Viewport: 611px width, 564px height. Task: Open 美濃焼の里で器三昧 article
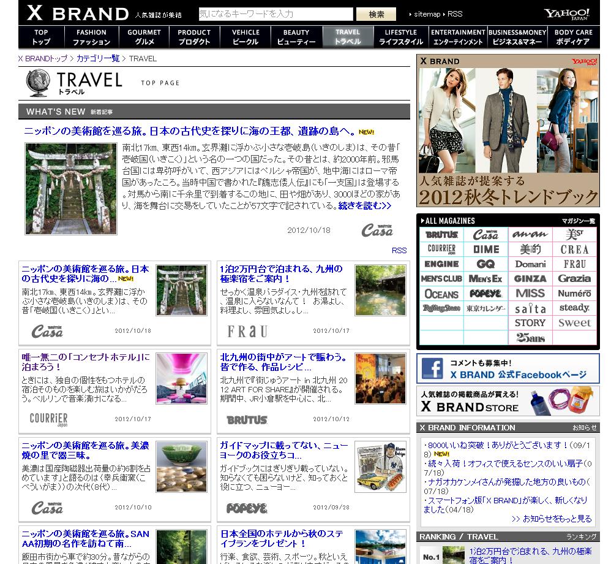pos(85,450)
